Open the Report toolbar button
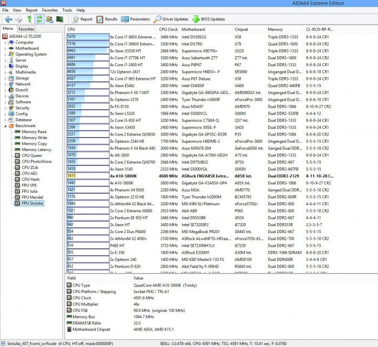The width and height of the screenshot is (378, 347). click(82, 19)
